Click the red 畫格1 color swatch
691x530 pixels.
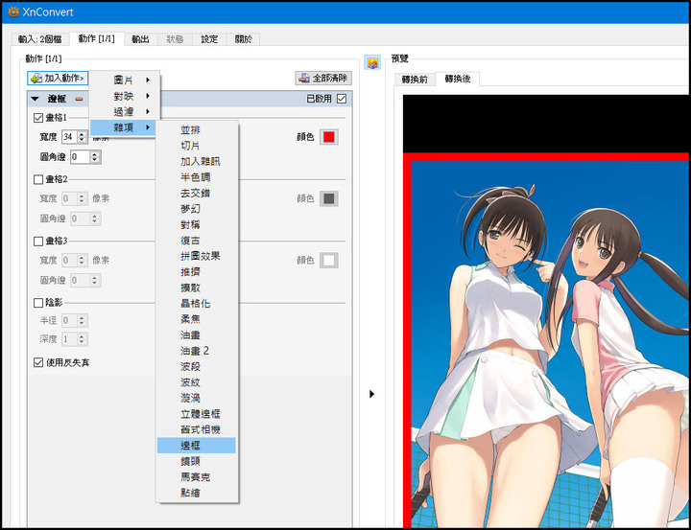coord(329,137)
